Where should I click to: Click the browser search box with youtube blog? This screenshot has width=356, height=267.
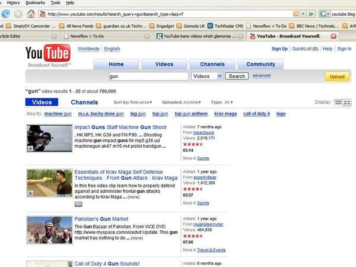click(x=343, y=14)
